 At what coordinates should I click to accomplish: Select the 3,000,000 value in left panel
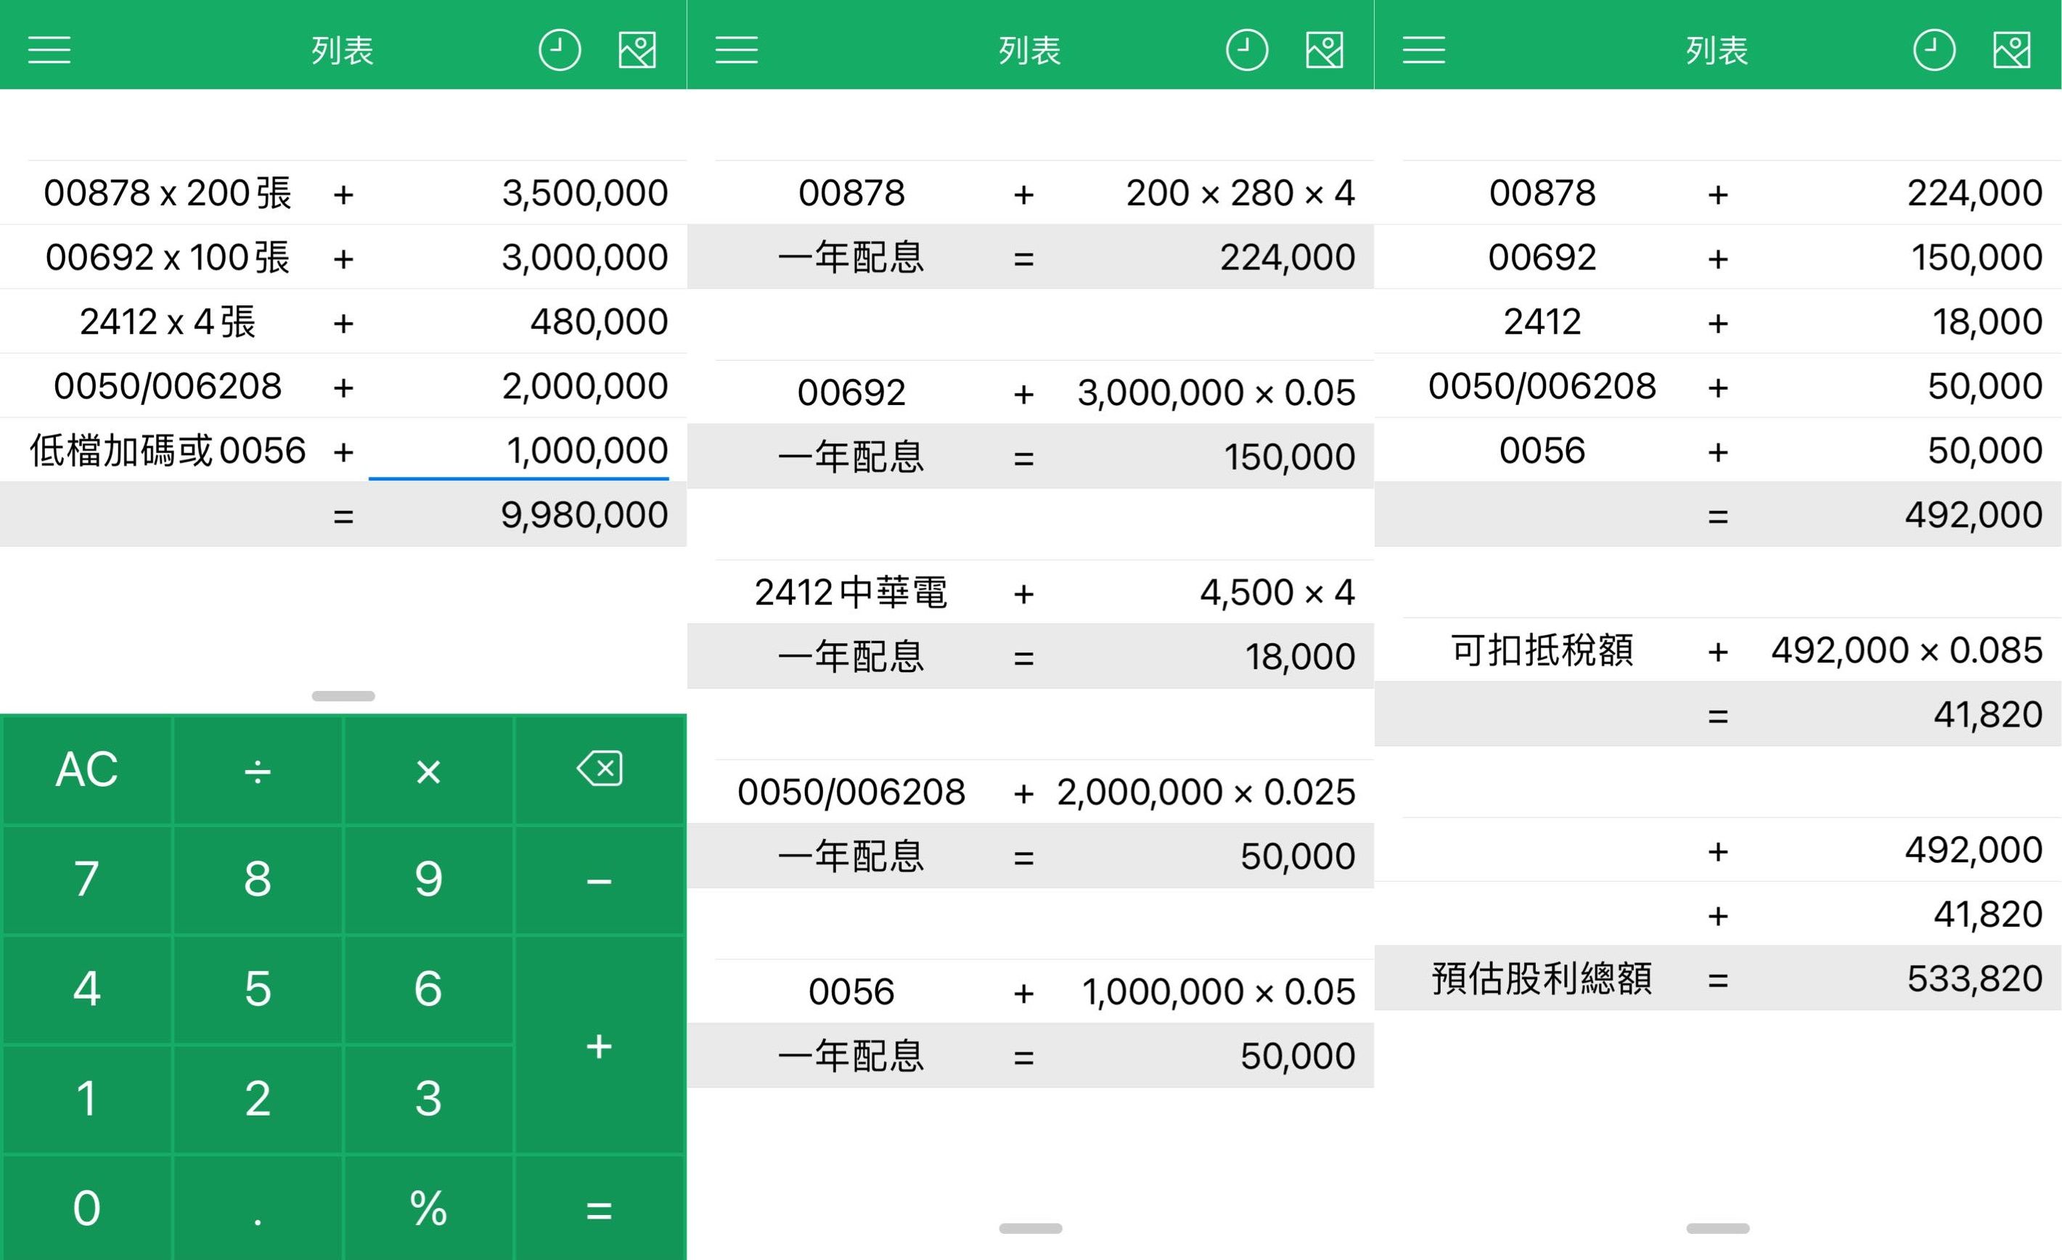pyautogui.click(x=585, y=258)
